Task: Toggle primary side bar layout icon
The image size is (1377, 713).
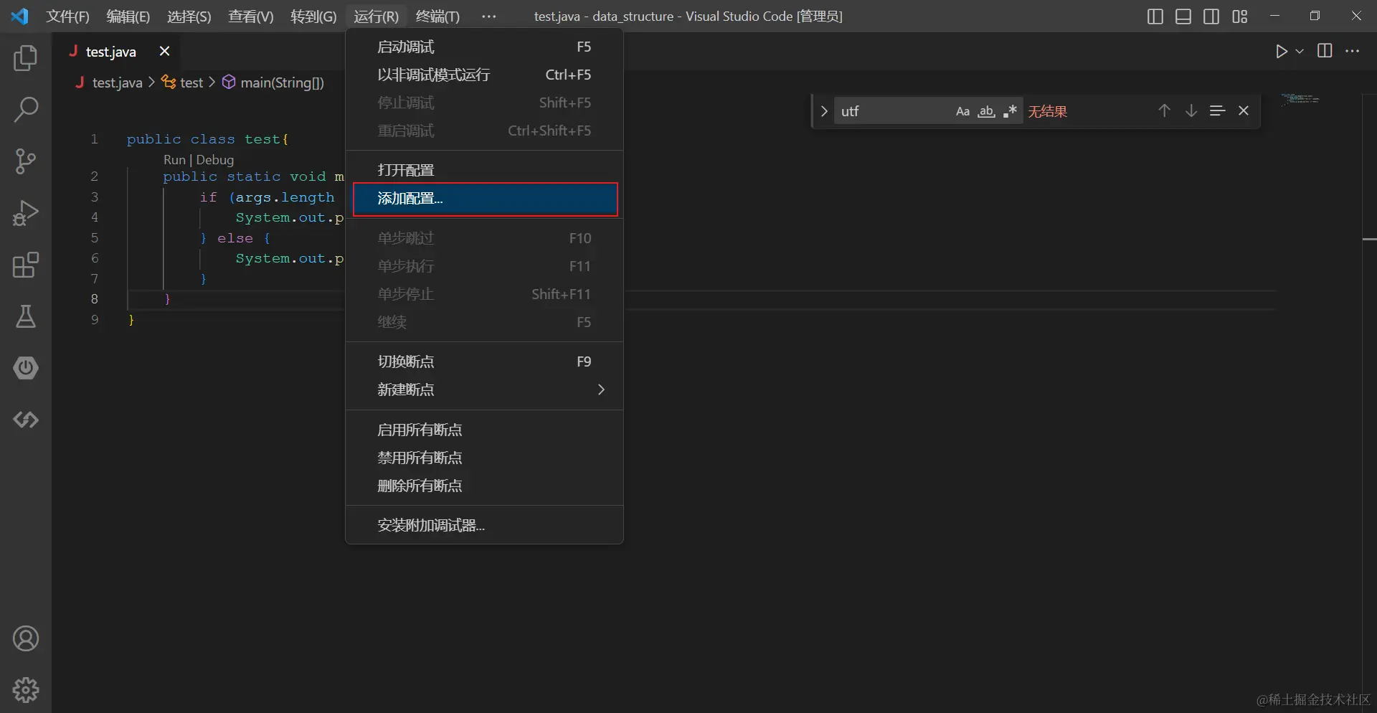Action: 1155,16
